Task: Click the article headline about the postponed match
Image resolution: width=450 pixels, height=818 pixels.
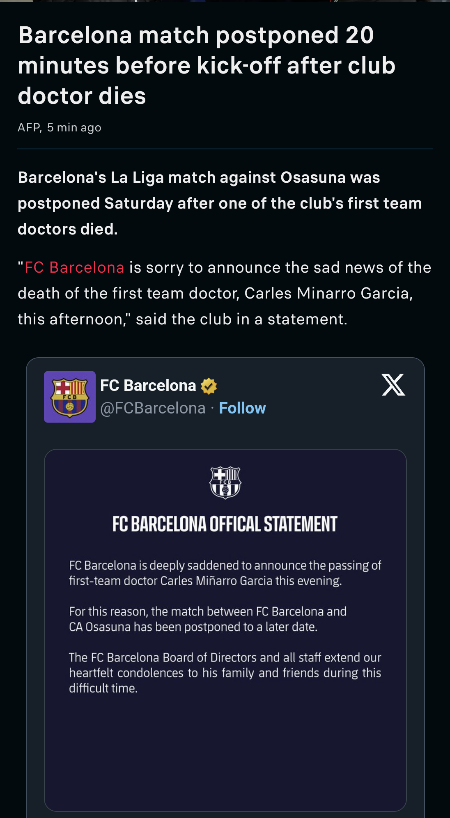Action: (207, 65)
